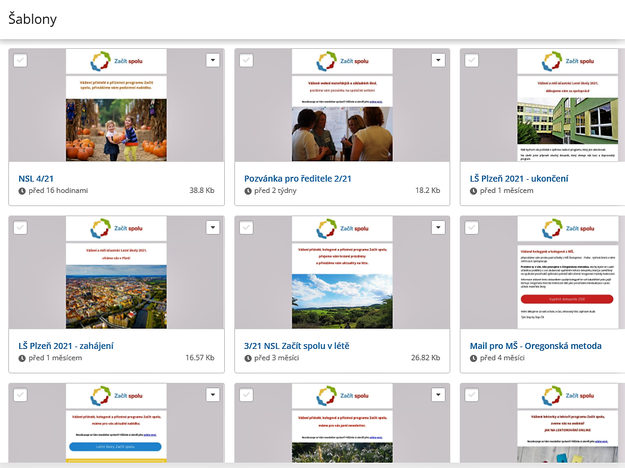Image resolution: width=625 pixels, height=468 pixels.
Task: Click the clock icon beside 'před 4 měsíci'
Action: click(x=474, y=358)
